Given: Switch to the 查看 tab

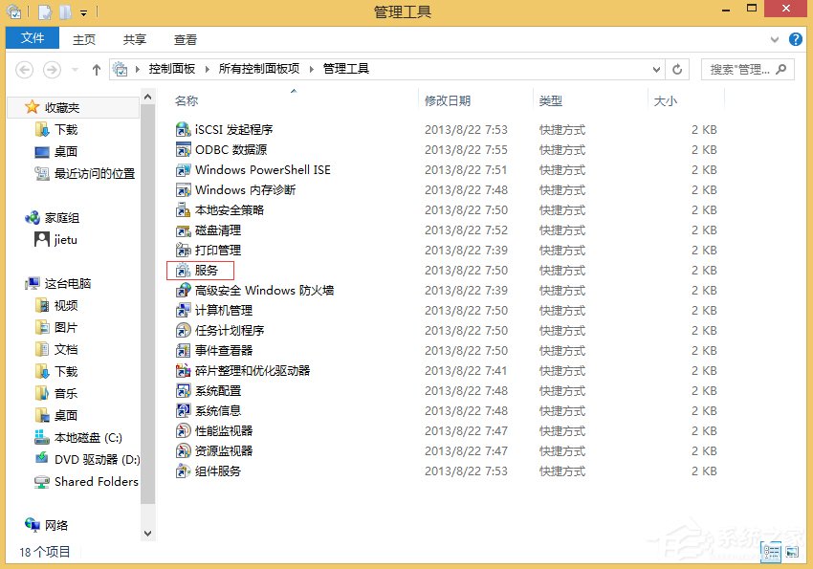Looking at the screenshot, I should [185, 38].
